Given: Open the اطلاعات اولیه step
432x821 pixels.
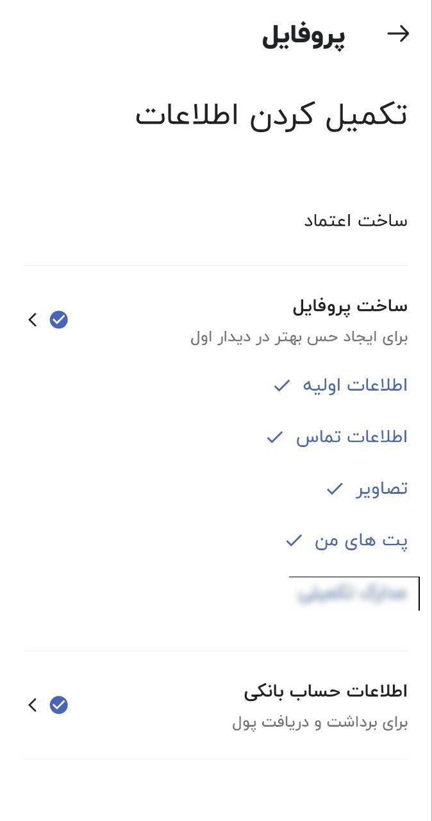Looking at the screenshot, I should tap(354, 385).
